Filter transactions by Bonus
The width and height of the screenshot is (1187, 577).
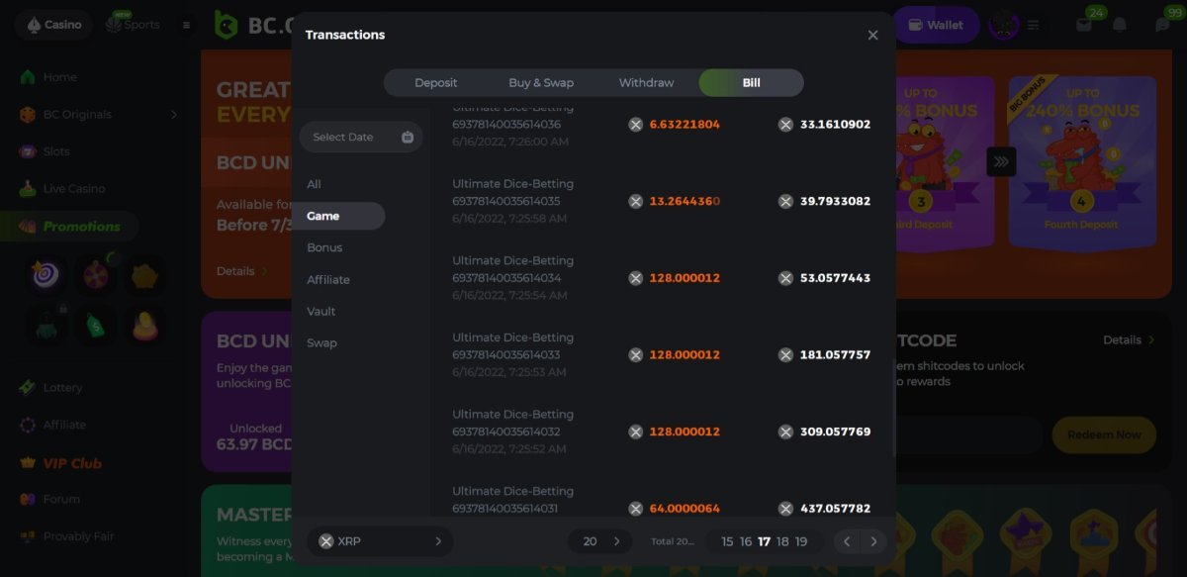pyautogui.click(x=324, y=247)
